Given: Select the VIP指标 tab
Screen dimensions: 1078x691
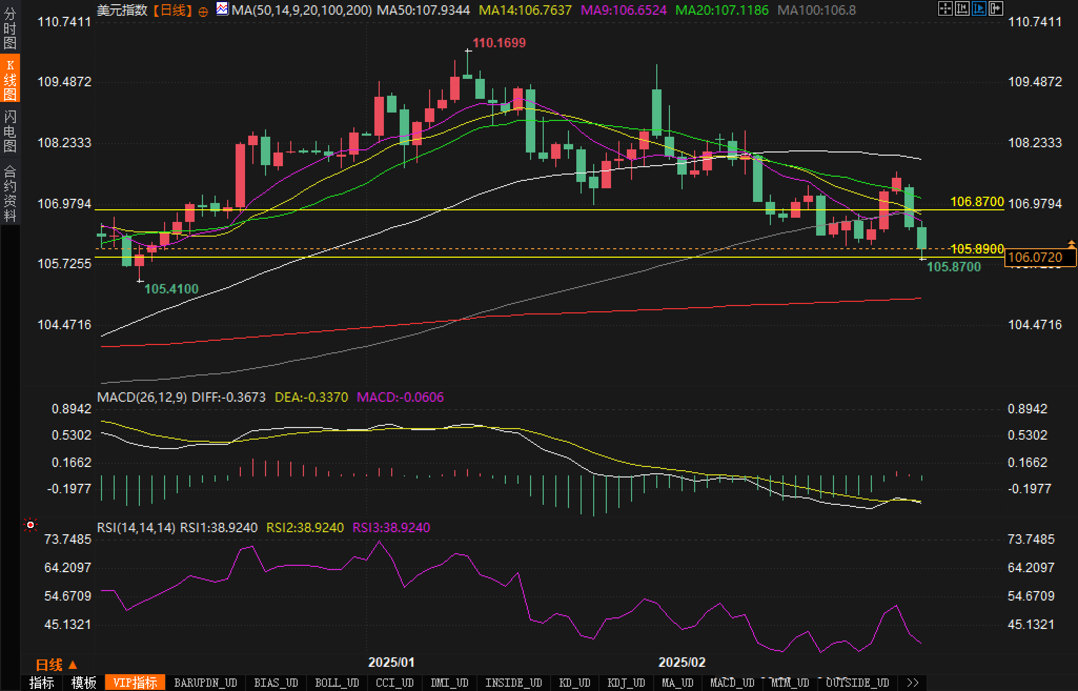Looking at the screenshot, I should 135,683.
